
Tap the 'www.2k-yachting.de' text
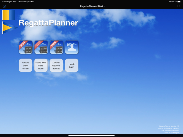click(x=172, y=133)
